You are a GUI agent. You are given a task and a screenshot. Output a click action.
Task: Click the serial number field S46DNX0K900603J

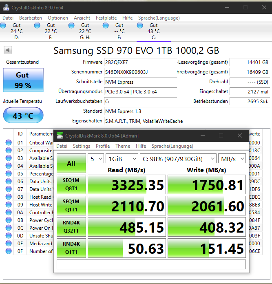point(140,72)
